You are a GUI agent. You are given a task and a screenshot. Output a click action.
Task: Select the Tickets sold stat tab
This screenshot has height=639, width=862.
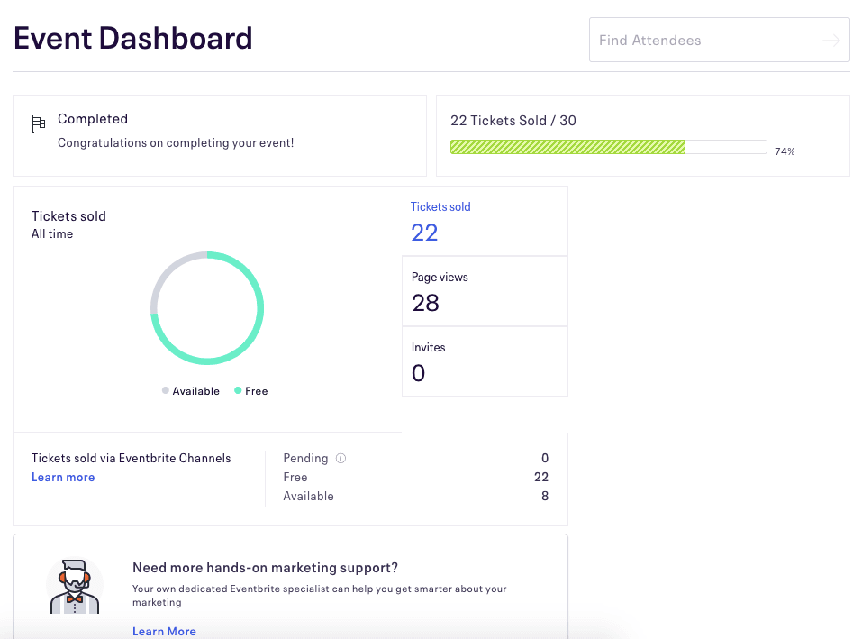tap(485, 221)
